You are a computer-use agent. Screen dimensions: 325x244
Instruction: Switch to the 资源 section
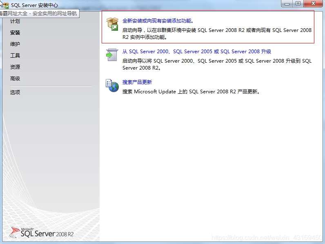coord(15,67)
